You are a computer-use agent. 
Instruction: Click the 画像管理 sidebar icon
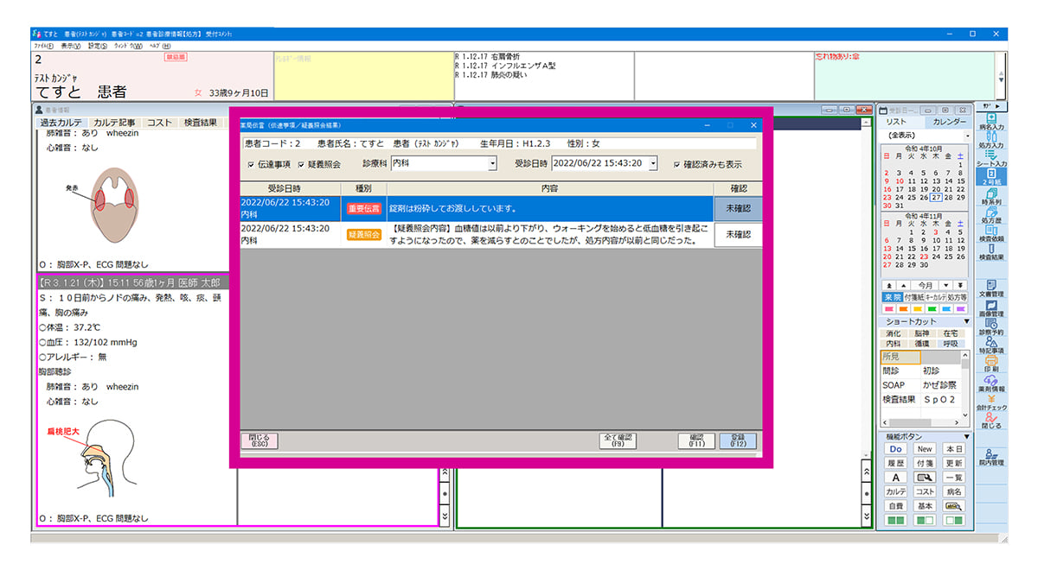(x=990, y=308)
